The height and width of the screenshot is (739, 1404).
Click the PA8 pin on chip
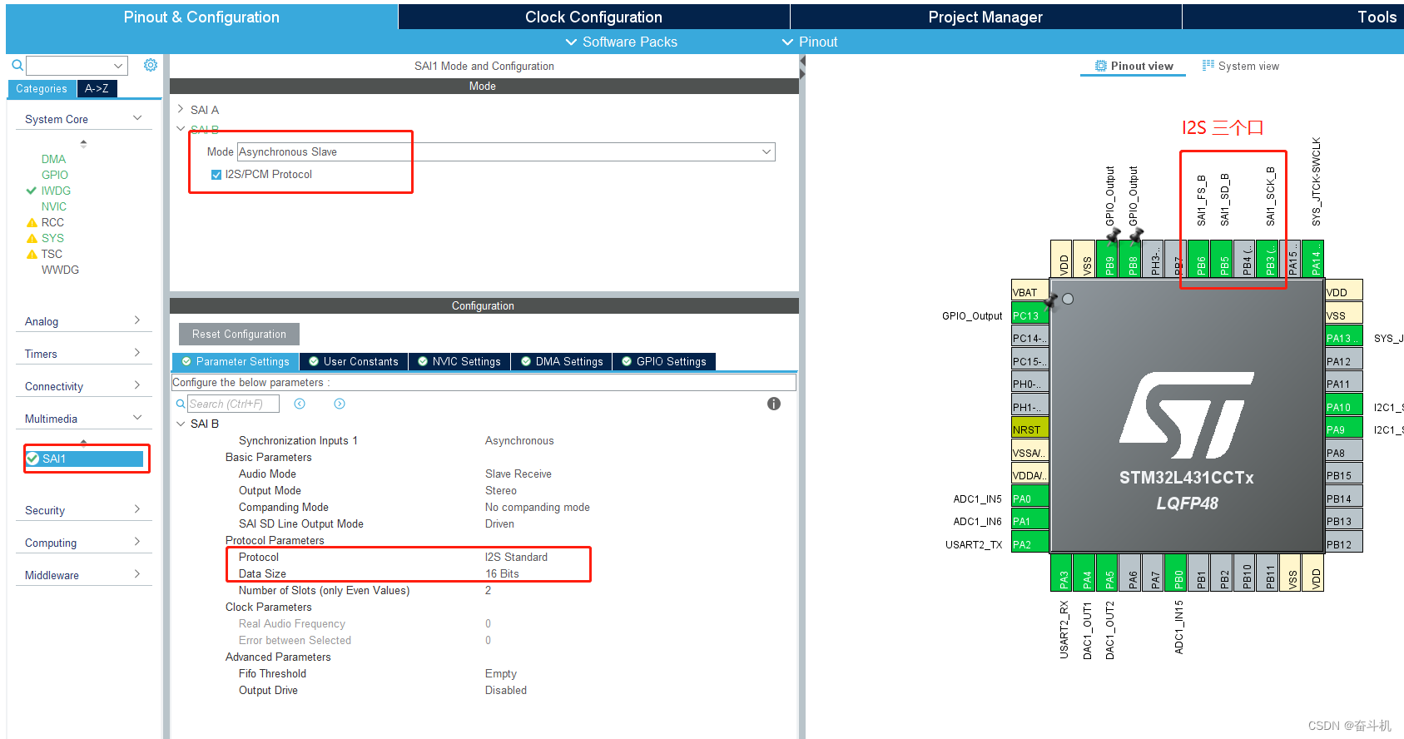(1343, 453)
